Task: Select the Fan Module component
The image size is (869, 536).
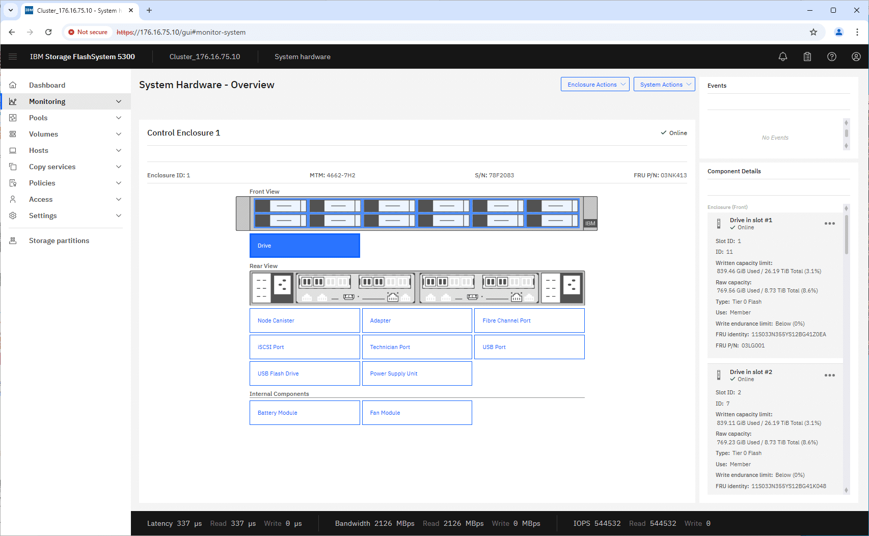Action: (x=417, y=413)
